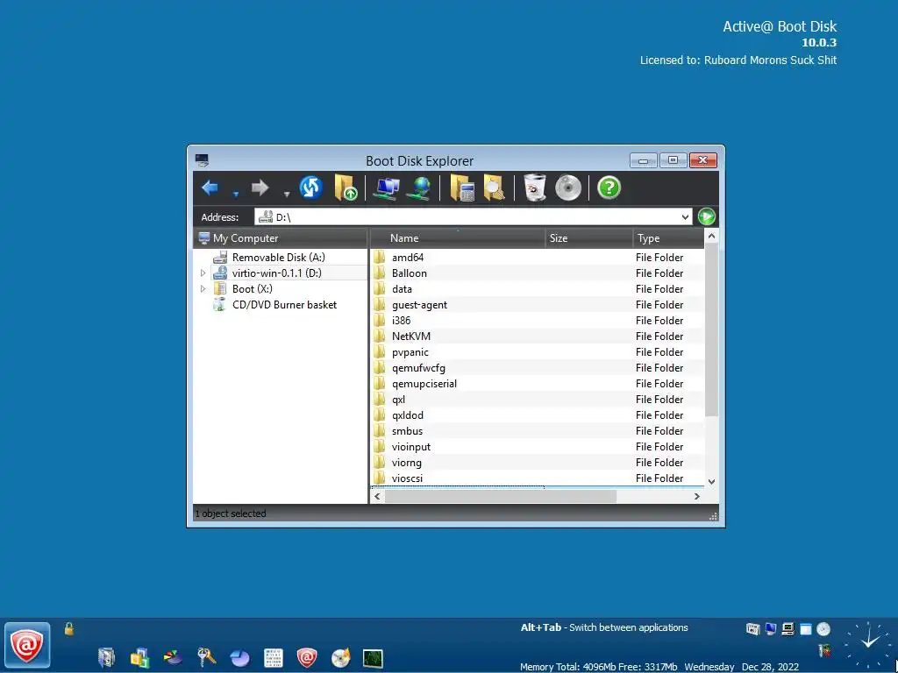898x673 pixels.
Task: Click the file list scroll down arrow
Action: (711, 482)
